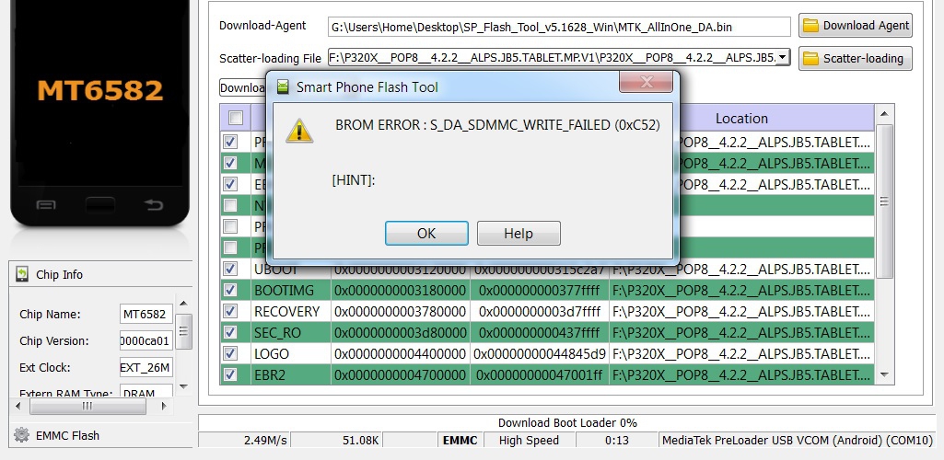Toggle the first partition row checkbox
The image size is (944, 460).
point(230,142)
